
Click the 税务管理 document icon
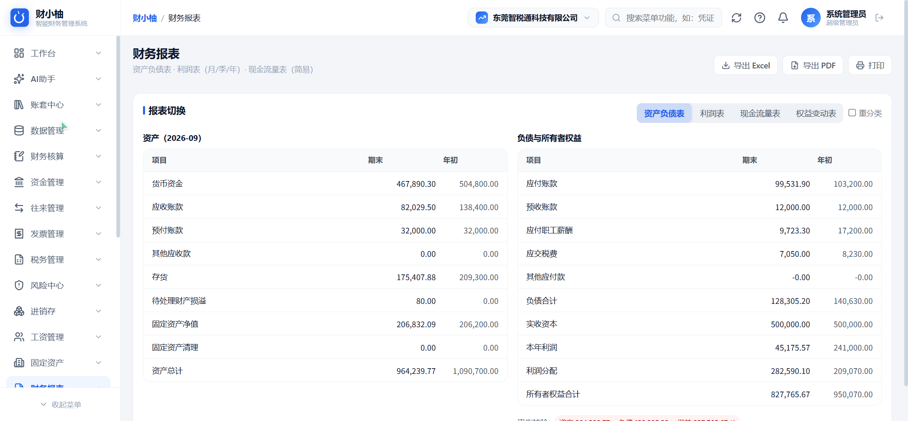tap(19, 260)
